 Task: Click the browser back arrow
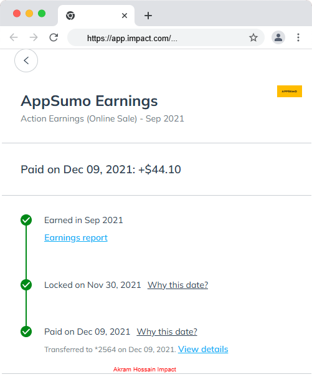14,37
